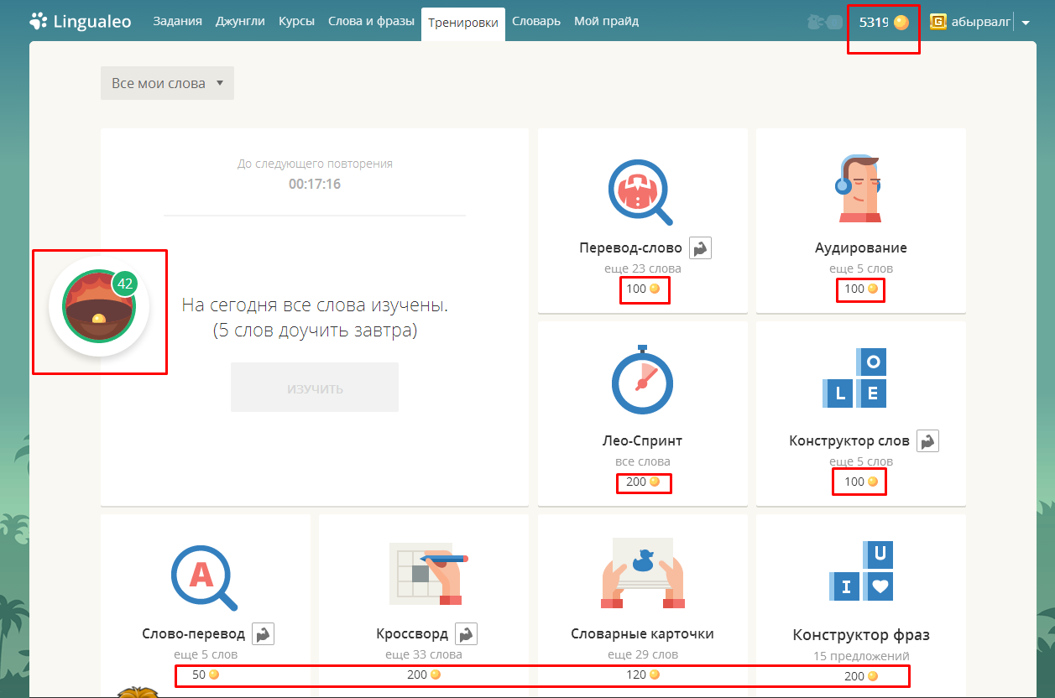Click the strength icon beside Конструктор слов

click(927, 440)
